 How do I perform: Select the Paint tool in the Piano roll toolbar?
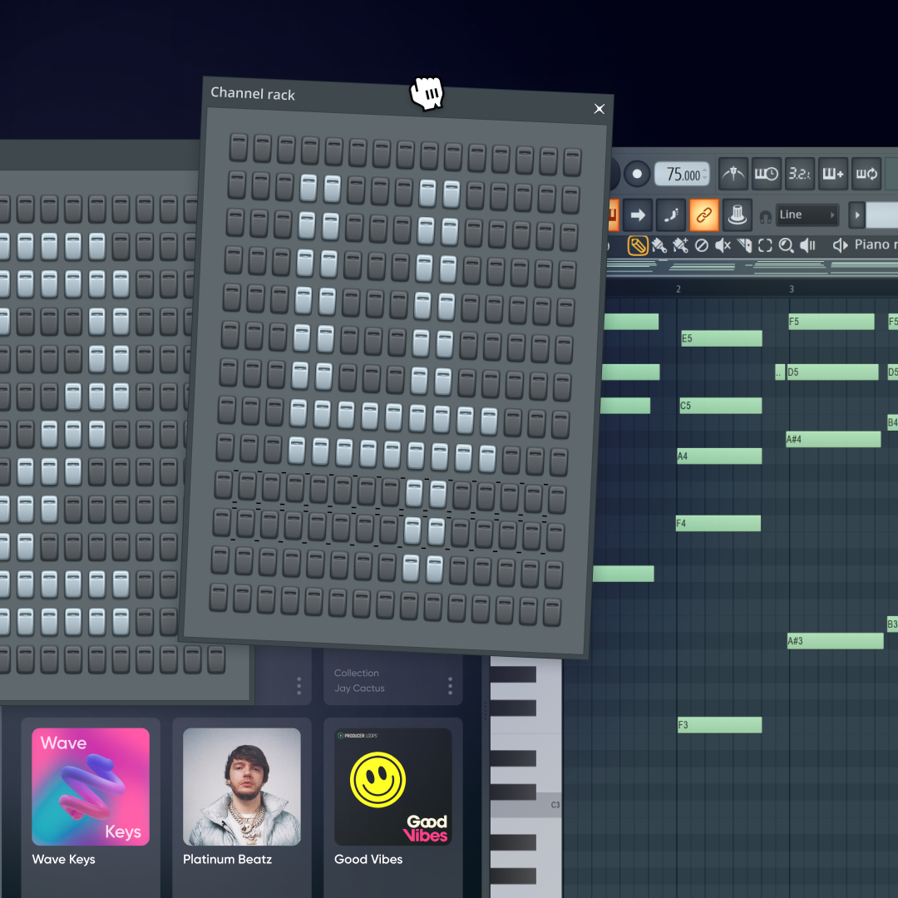coord(661,245)
